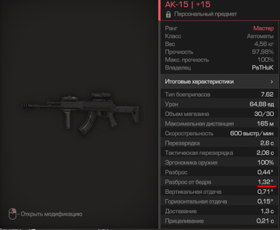280x230 pixels.
Task: Click the vertical scrollbar beside the stats panel
Action: [x=159, y=123]
